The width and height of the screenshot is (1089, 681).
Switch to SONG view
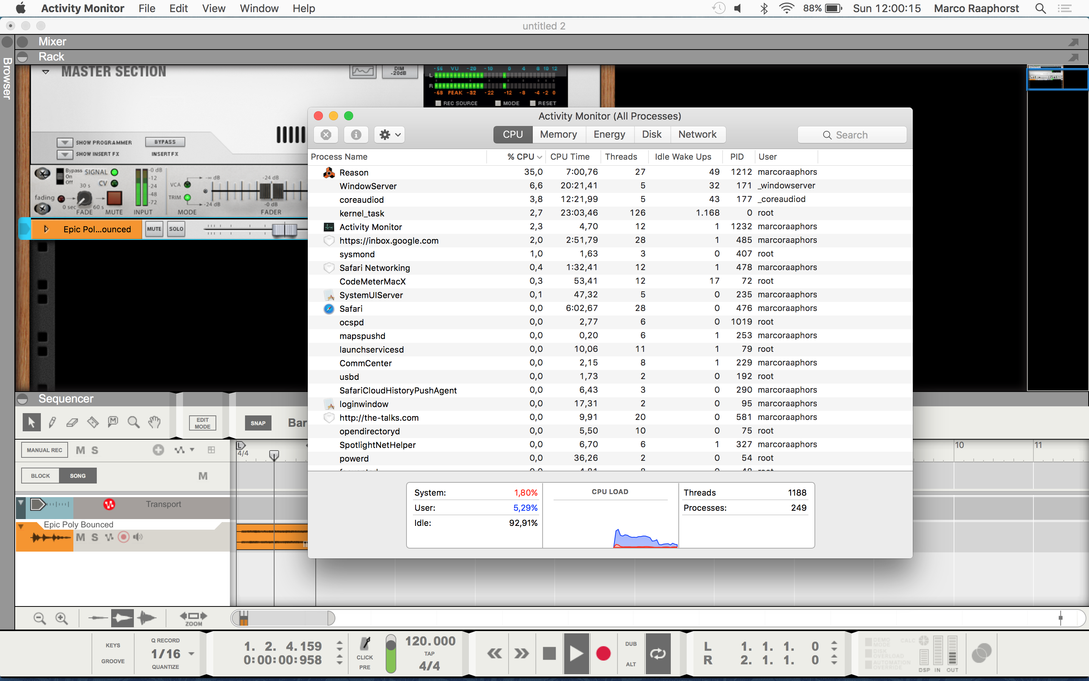pos(78,476)
